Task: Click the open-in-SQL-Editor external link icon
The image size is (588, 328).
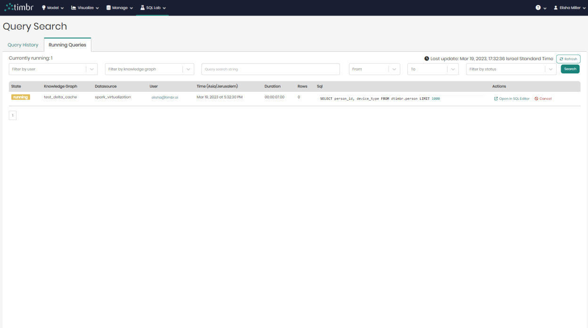Action: [495, 98]
